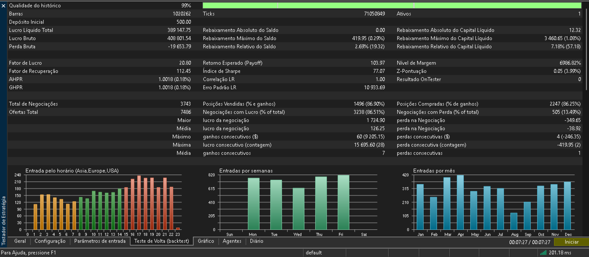Click the hour 23 bar in the hourly chart
Image resolution: width=589 pixels, height=257 pixels.
coord(178,229)
